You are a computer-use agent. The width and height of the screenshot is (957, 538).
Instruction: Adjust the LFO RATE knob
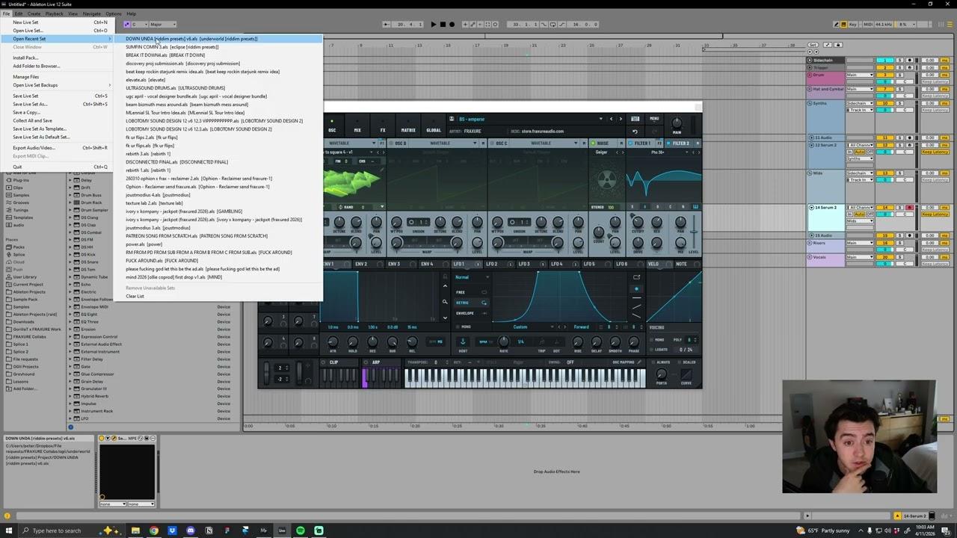pyautogui.click(x=504, y=341)
